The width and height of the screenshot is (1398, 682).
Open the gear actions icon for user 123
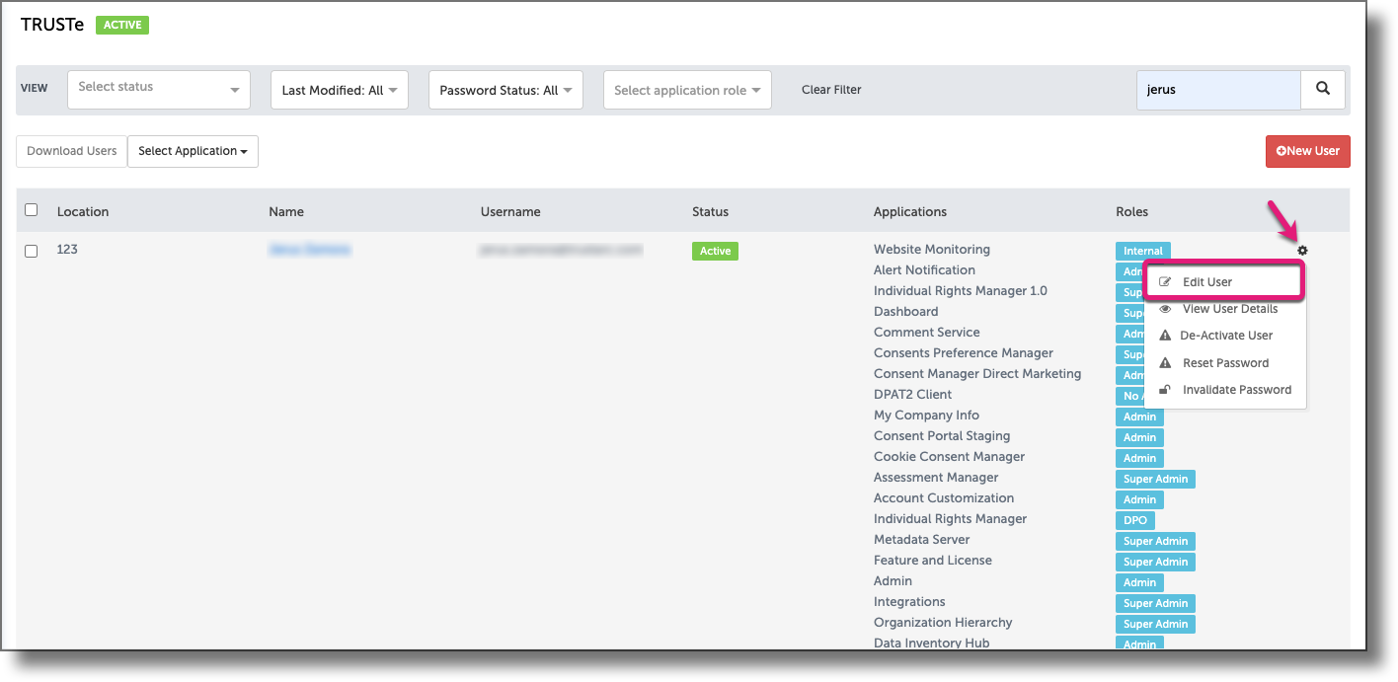point(1302,251)
